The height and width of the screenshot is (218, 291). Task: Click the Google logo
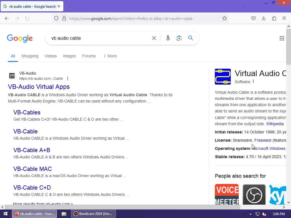click(20, 38)
